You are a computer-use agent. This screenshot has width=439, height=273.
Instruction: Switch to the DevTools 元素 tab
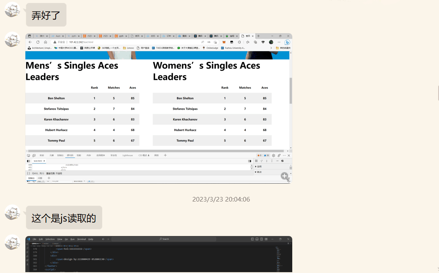[52, 155]
